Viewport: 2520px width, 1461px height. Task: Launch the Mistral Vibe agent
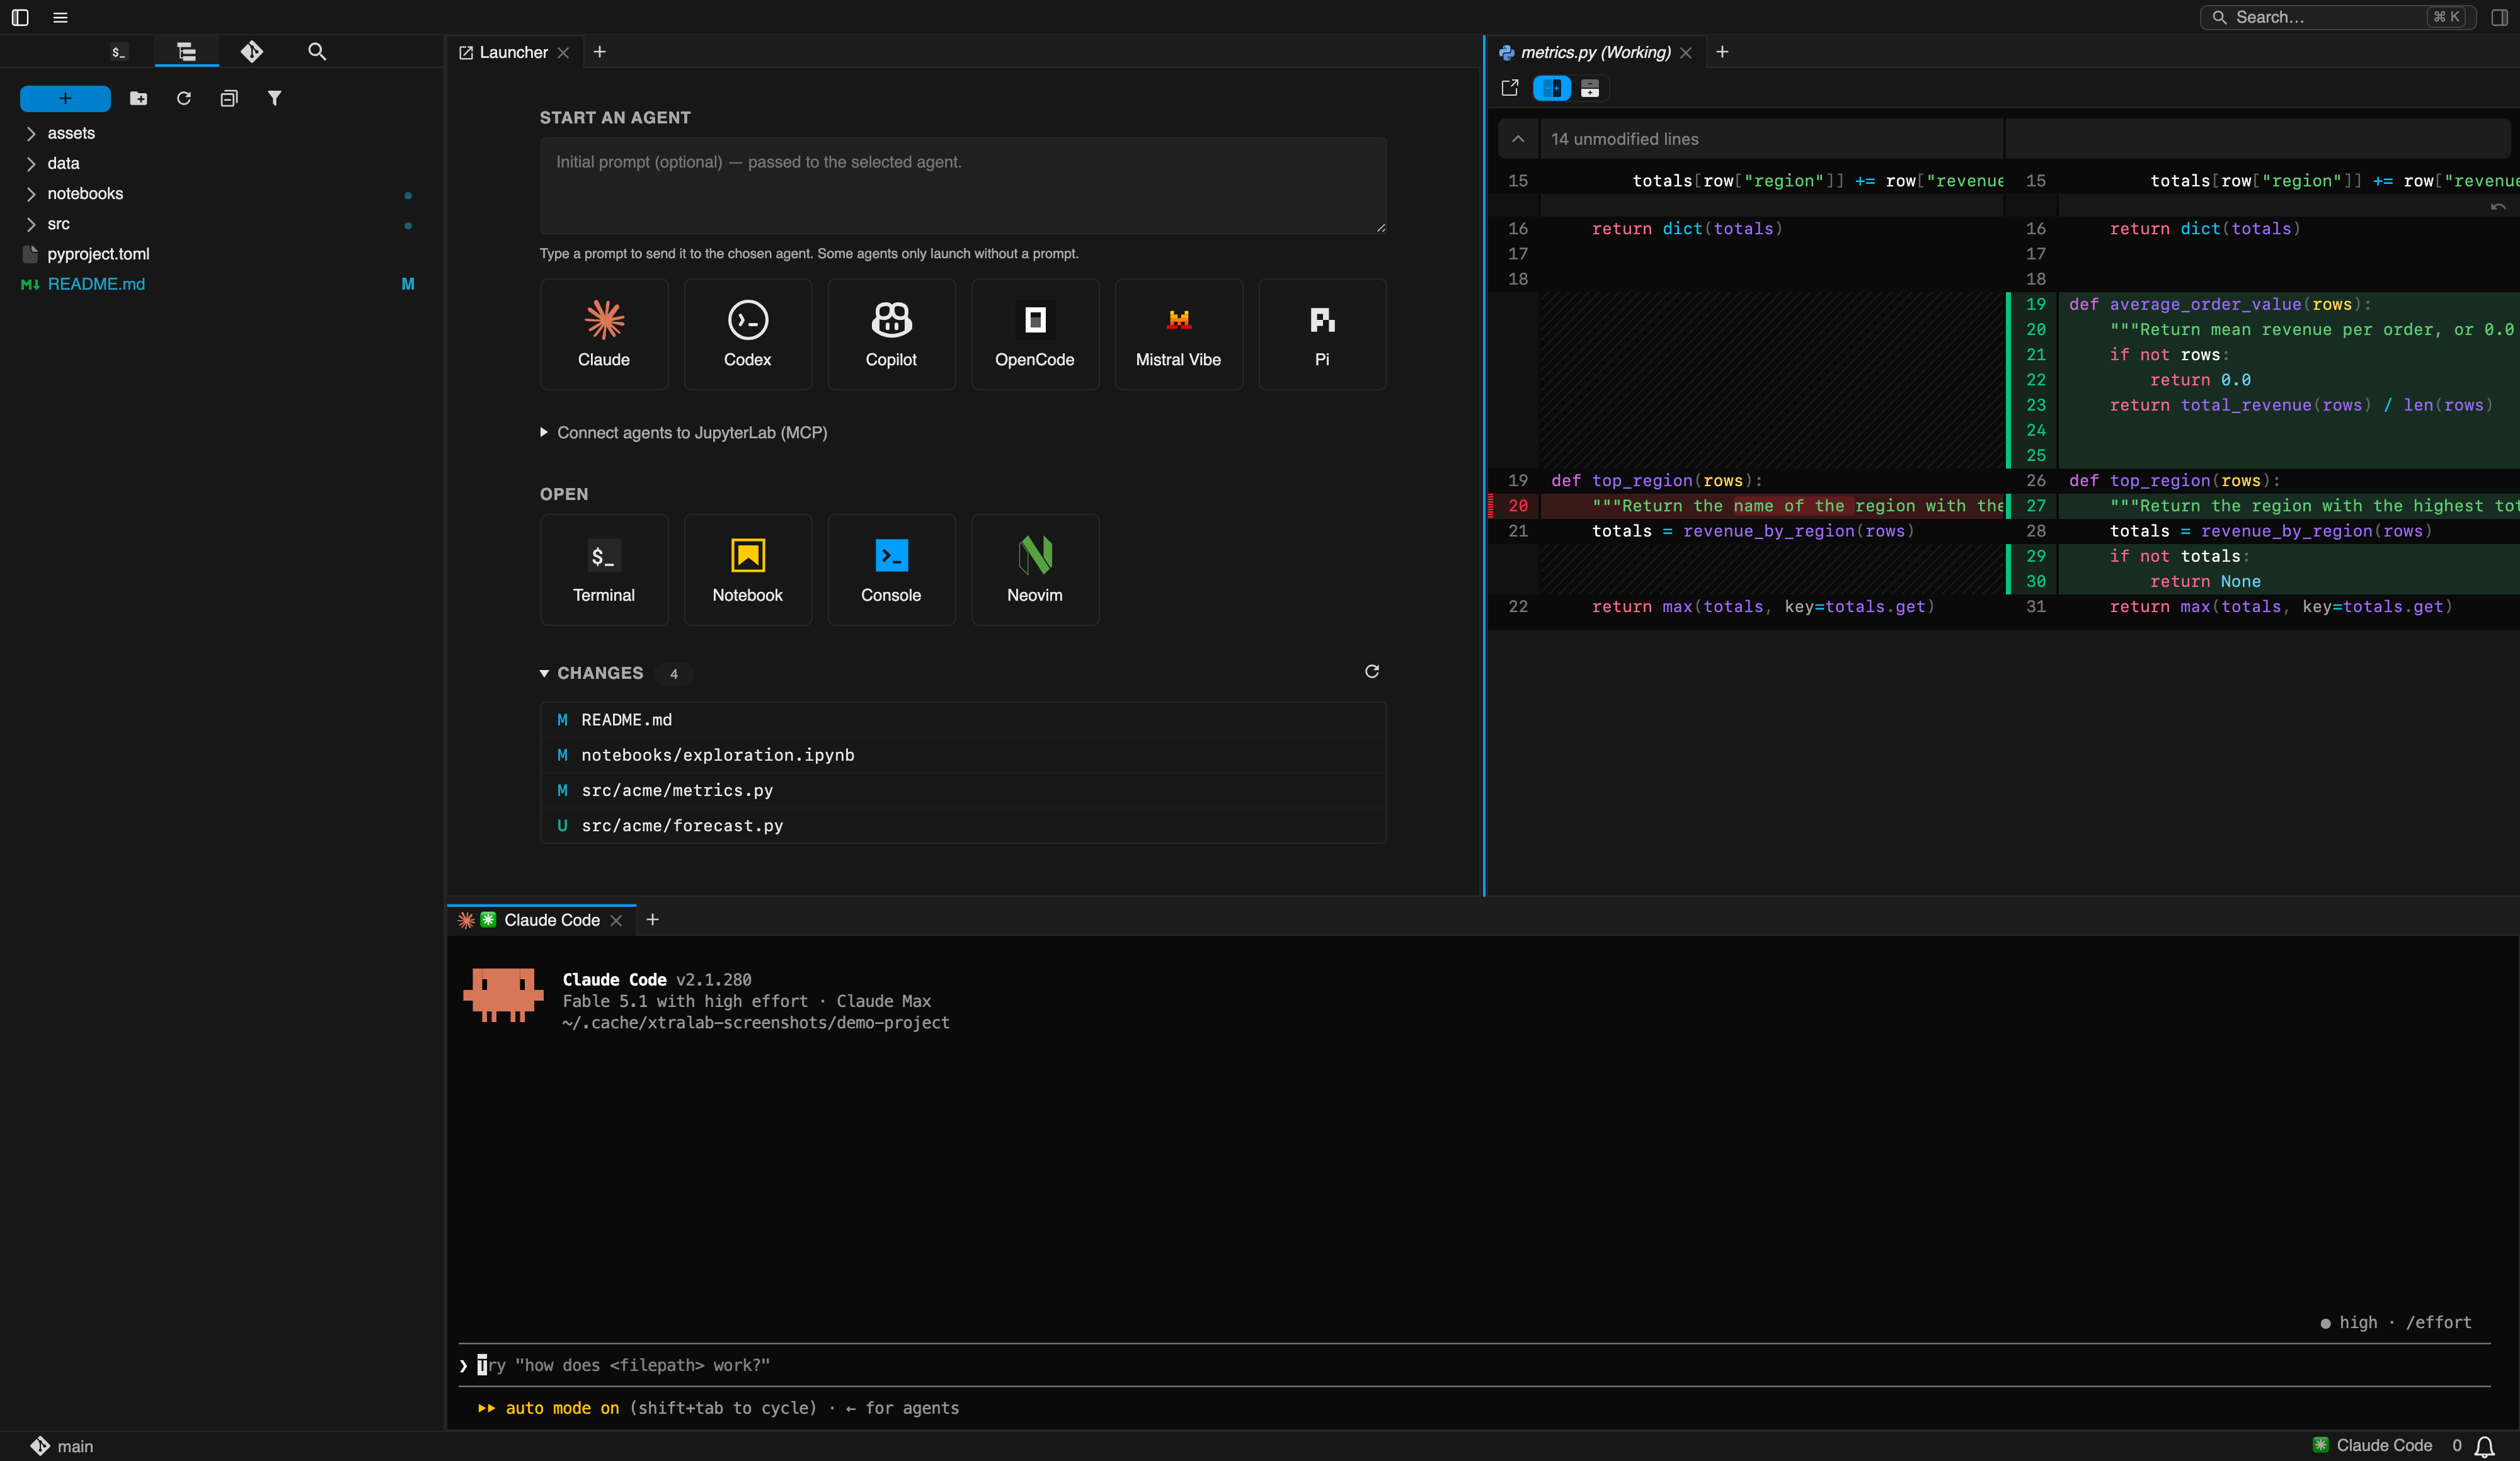[x=1178, y=334]
